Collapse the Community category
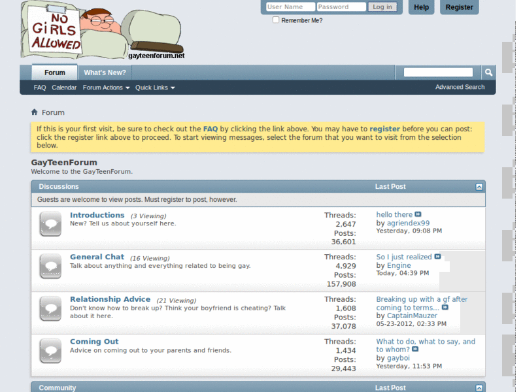Image resolution: width=523 pixels, height=392 pixels. tap(479, 388)
